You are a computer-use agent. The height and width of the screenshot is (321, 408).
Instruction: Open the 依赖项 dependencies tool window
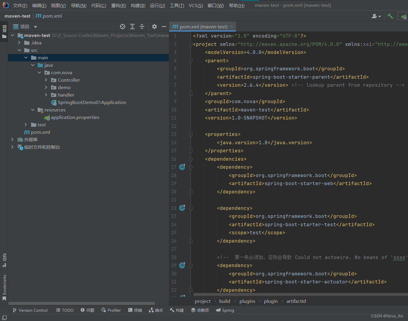pos(200,310)
